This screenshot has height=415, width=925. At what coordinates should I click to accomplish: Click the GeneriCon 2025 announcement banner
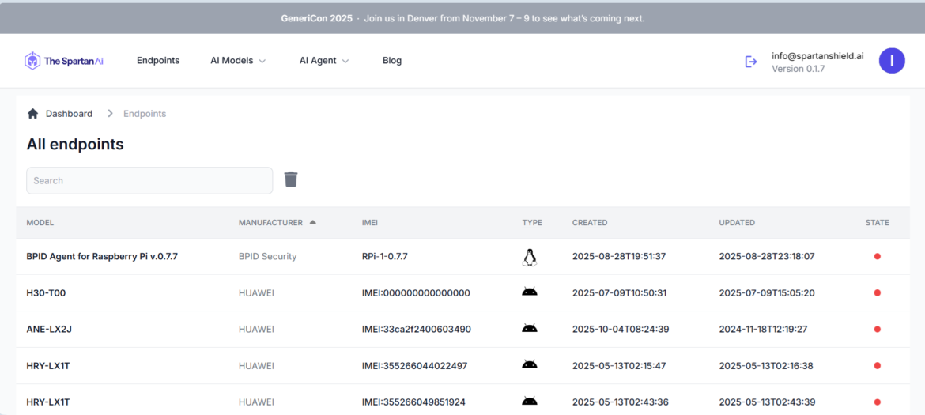point(462,18)
